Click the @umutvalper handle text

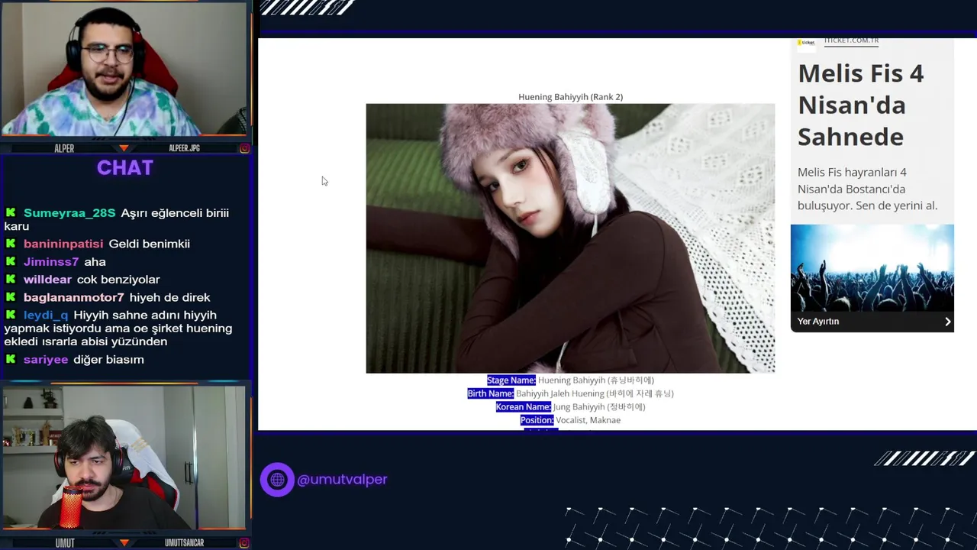pyautogui.click(x=342, y=480)
